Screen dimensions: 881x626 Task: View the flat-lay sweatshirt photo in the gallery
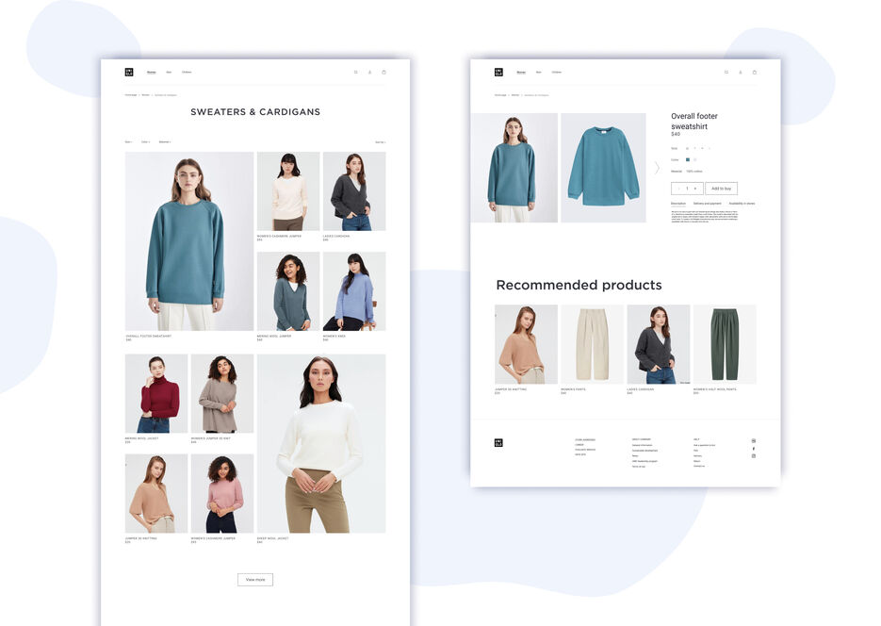click(x=603, y=168)
